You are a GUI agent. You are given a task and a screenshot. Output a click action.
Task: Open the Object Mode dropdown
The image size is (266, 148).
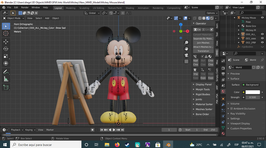tap(14, 18)
